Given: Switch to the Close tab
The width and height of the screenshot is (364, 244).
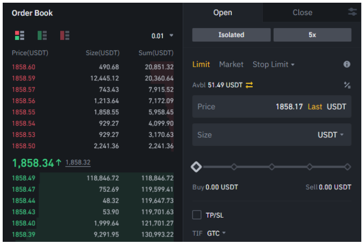Looking at the screenshot, I should click(302, 12).
